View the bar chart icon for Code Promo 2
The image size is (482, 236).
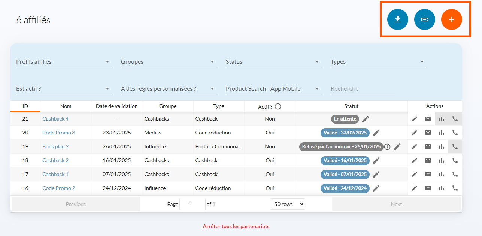(x=442, y=188)
